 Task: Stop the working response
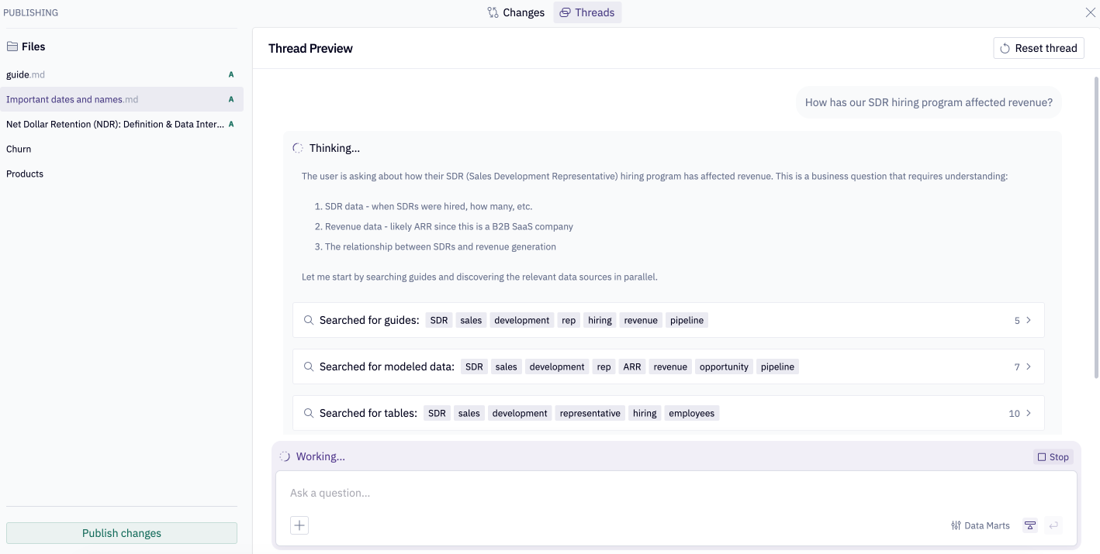(x=1053, y=457)
